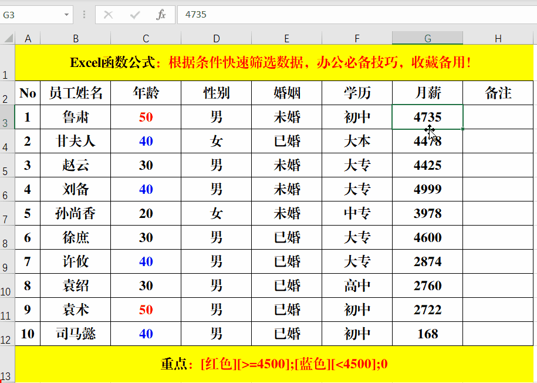The image size is (537, 383).
Task: Select row 5 header
Action: pos(7,165)
